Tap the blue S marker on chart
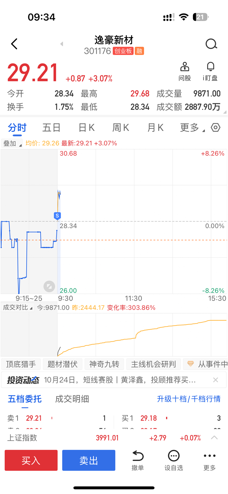This screenshot has width=228, height=494. coord(57,216)
